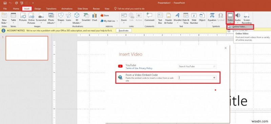Insert a SmartArt graphic
The height and width of the screenshot is (124, 271).
(x=86, y=17)
